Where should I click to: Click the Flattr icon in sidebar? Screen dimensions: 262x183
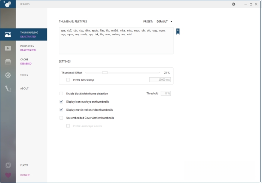(8, 165)
